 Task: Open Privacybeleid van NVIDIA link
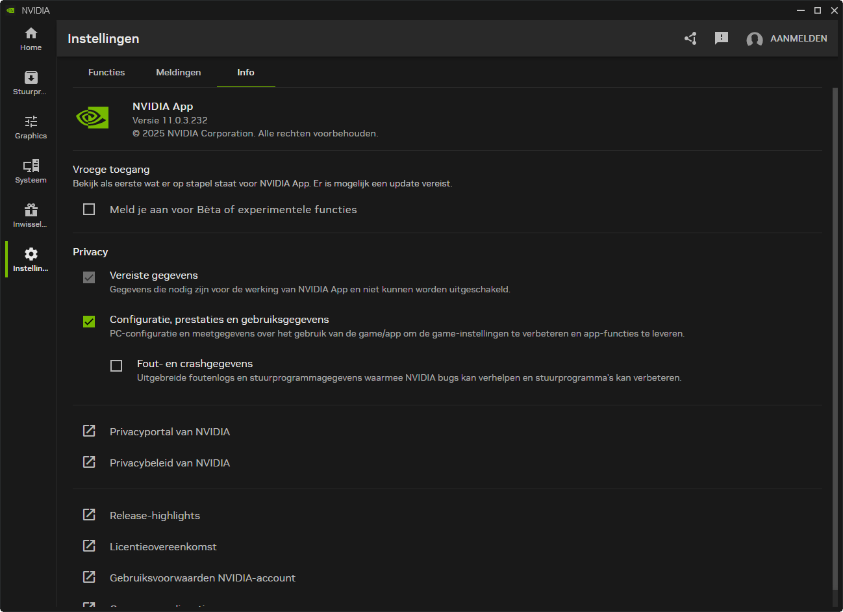point(170,463)
